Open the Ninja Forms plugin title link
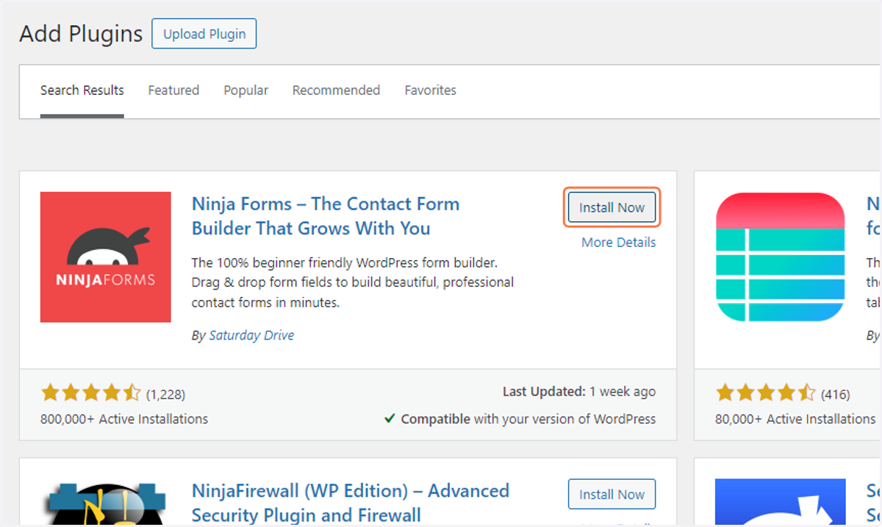 click(x=326, y=216)
